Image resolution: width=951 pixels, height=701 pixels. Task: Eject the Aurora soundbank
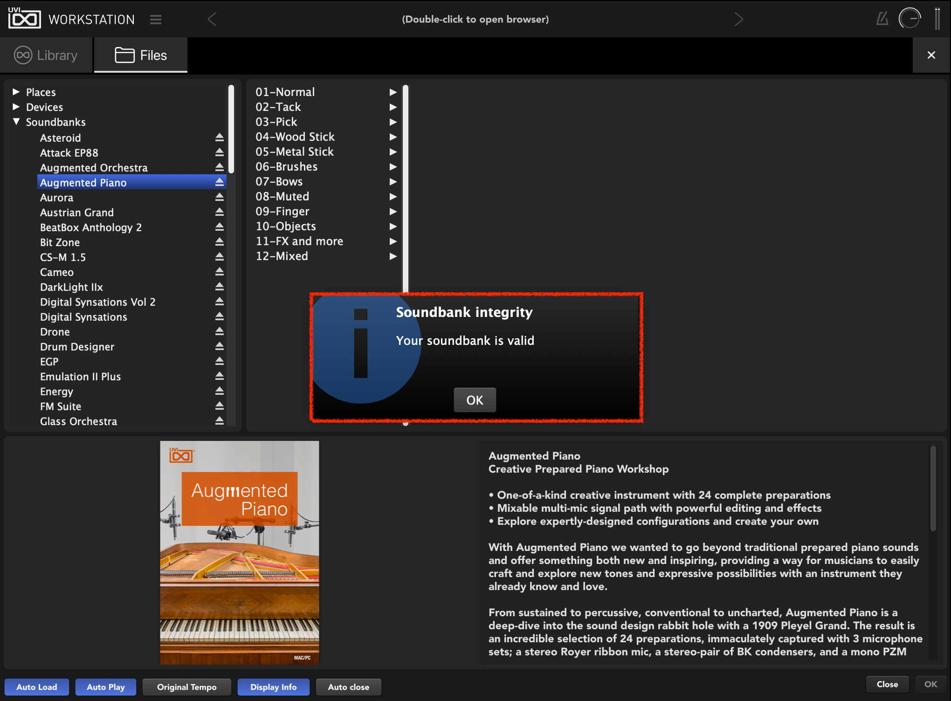220,197
